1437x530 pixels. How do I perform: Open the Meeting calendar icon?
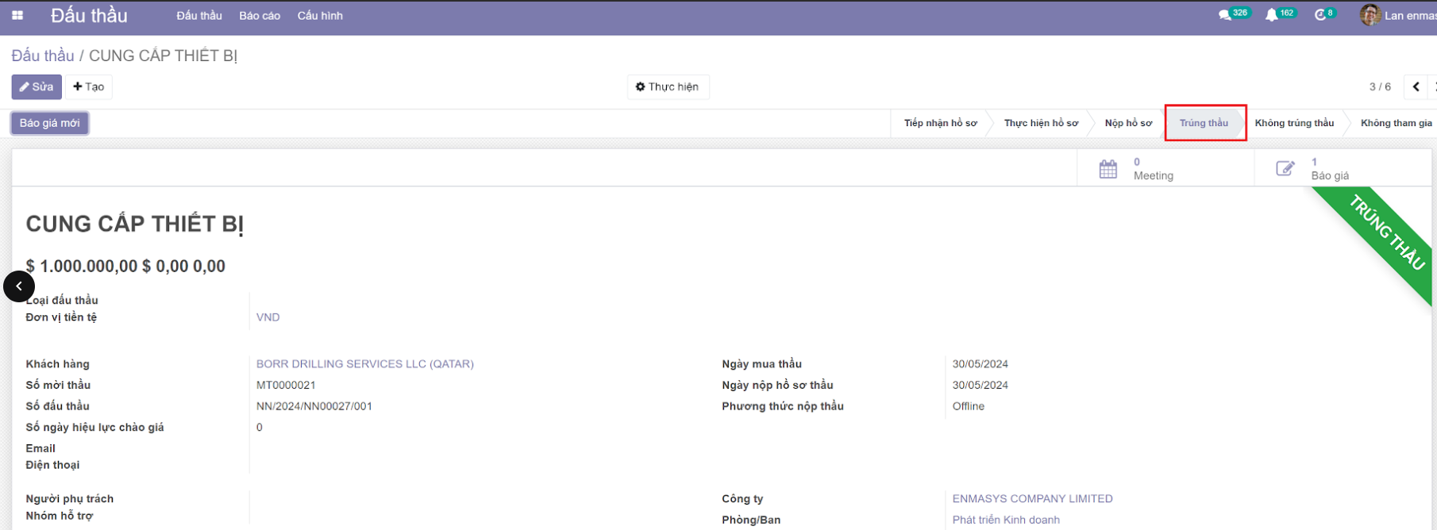1108,169
